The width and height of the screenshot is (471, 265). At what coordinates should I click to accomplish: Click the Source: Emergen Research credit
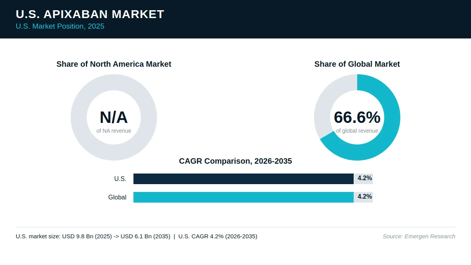pos(419,236)
